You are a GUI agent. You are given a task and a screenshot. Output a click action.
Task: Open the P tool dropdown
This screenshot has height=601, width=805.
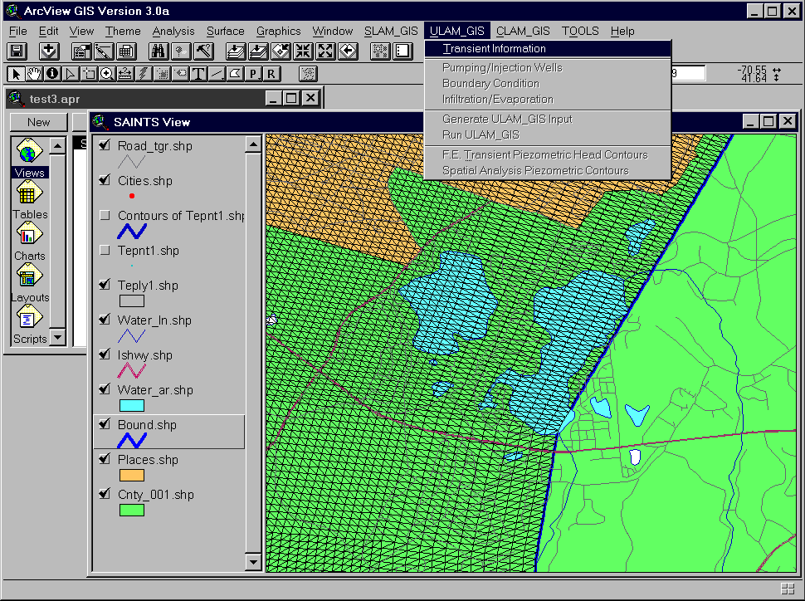(x=252, y=74)
